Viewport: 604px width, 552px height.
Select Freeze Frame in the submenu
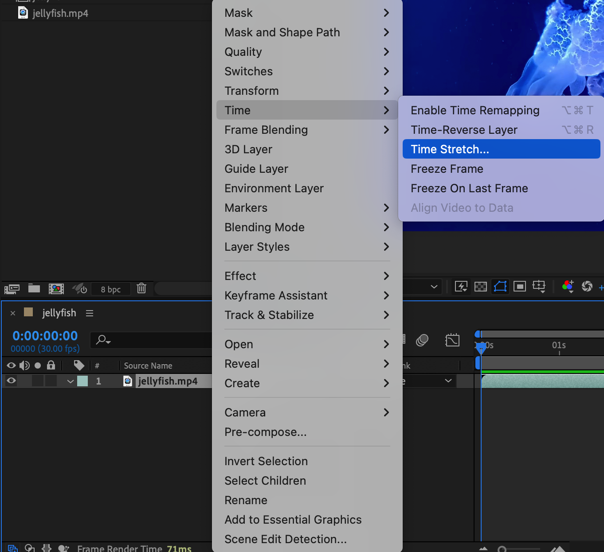point(447,169)
